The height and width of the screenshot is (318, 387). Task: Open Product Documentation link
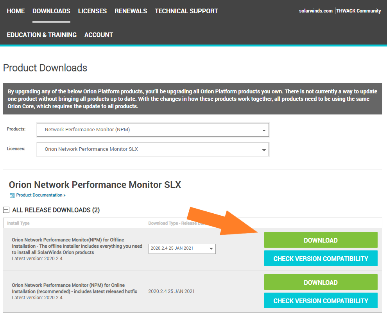41,195
